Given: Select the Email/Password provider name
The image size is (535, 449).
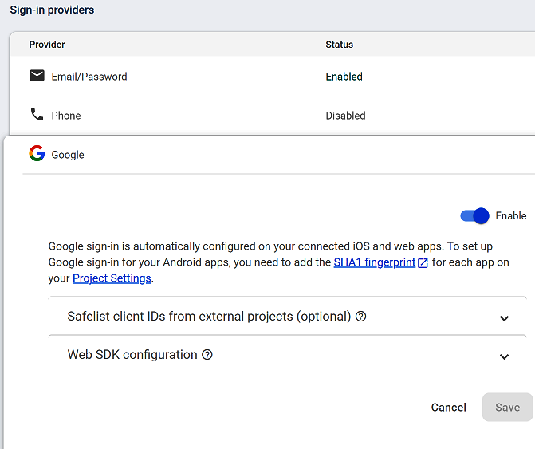Looking at the screenshot, I should point(89,77).
